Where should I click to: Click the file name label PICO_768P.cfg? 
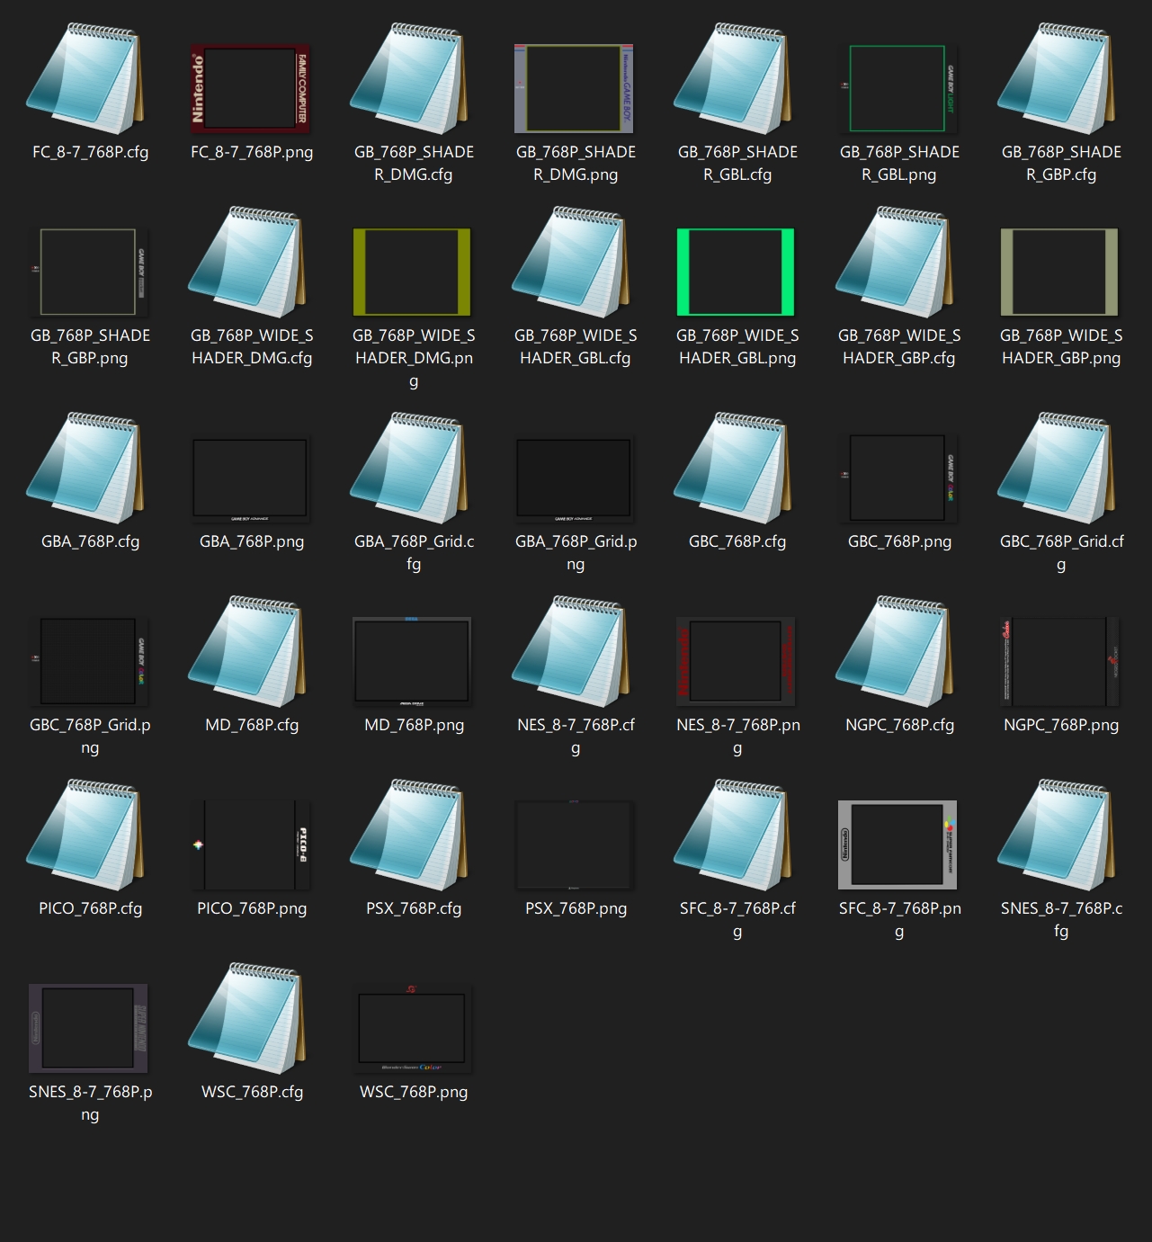coord(90,908)
